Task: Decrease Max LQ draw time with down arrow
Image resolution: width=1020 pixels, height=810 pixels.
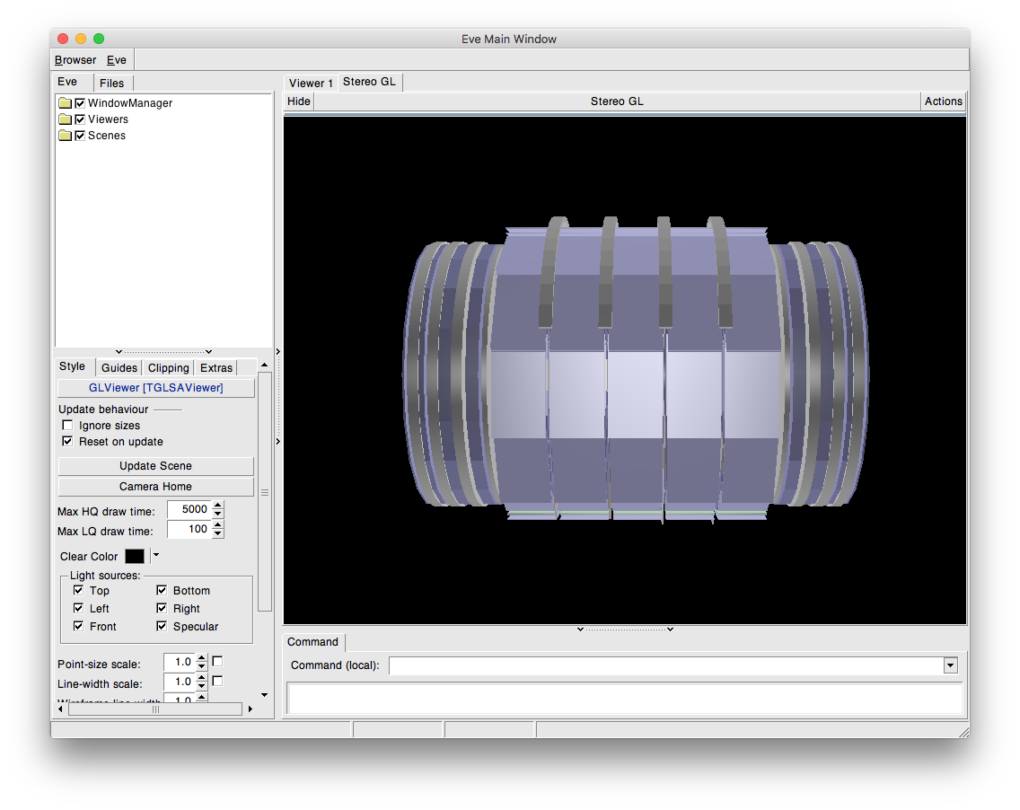Action: (218, 533)
